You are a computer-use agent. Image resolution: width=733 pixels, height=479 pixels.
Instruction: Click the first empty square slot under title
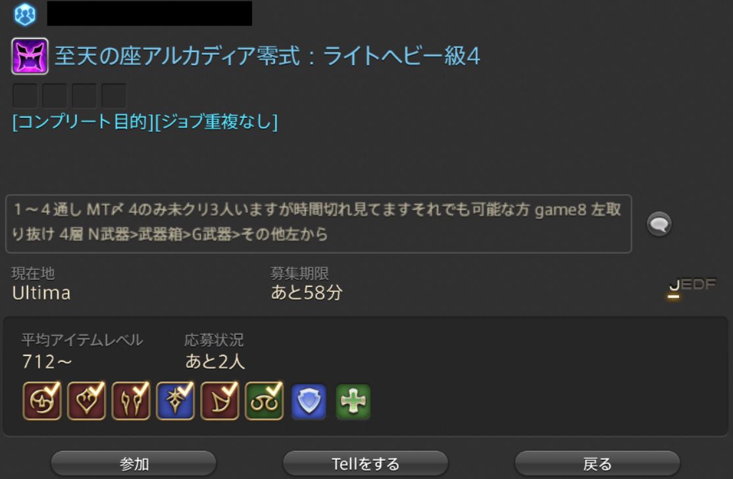(x=25, y=96)
